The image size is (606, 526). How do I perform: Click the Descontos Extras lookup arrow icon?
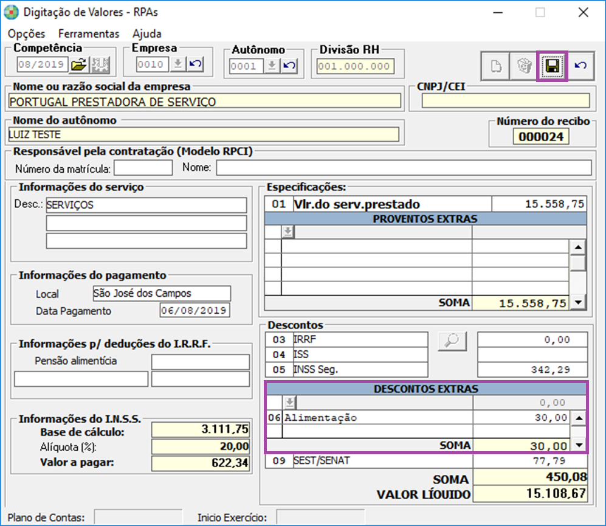point(289,403)
